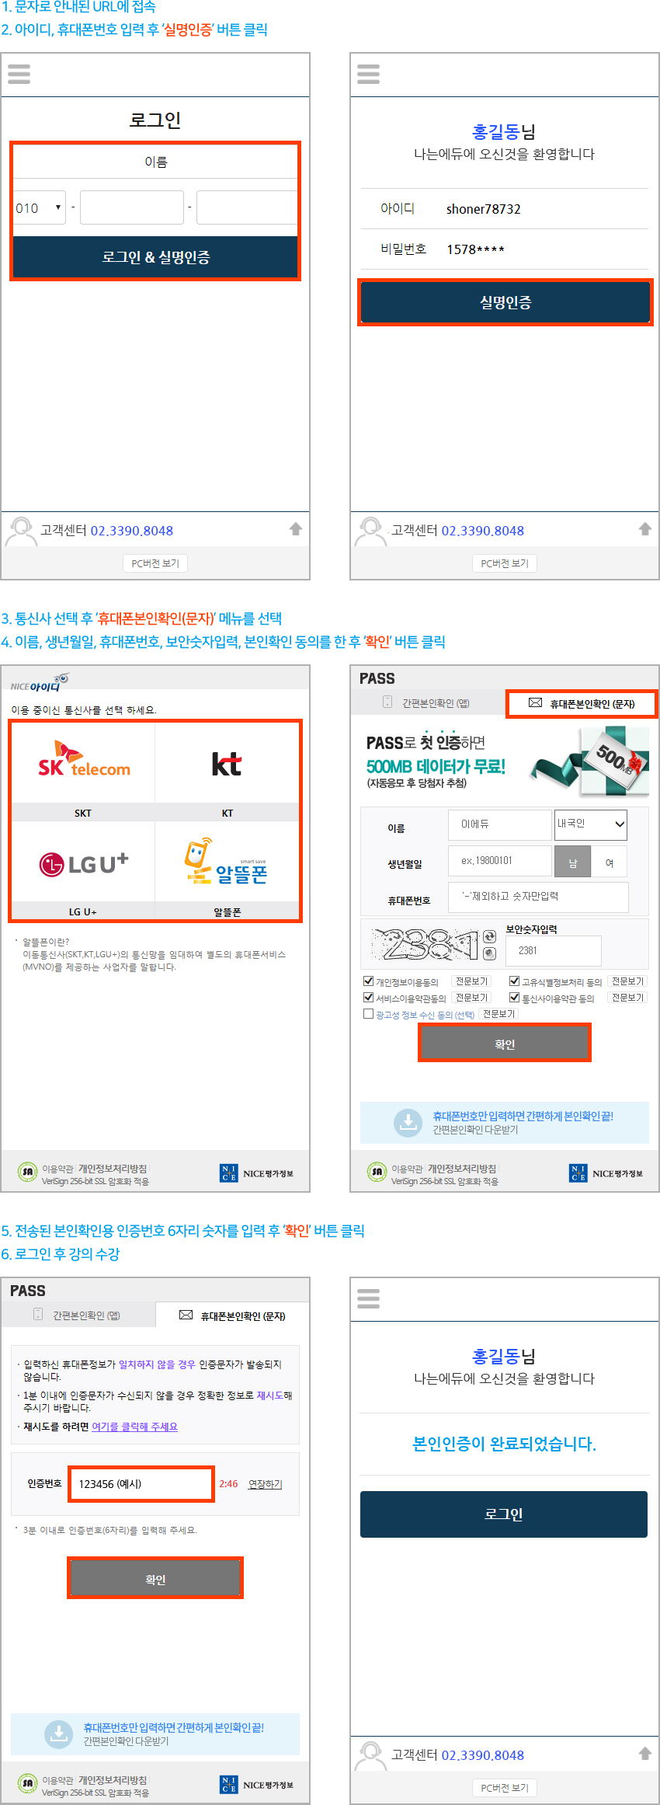Play the captcha audio with speaker icon

(x=489, y=953)
